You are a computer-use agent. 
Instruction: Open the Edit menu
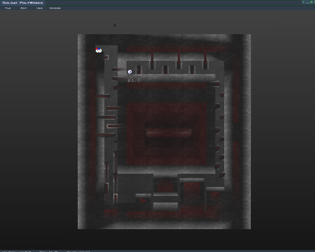[x=24, y=8]
